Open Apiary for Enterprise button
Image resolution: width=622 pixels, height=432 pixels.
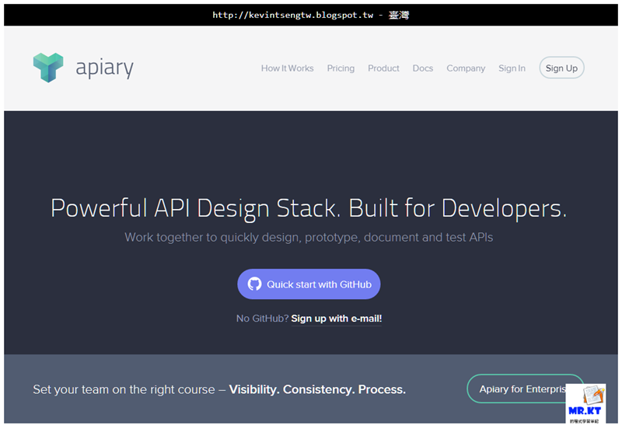pos(524,388)
